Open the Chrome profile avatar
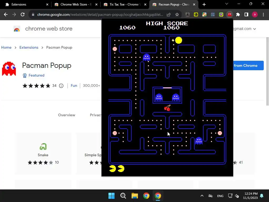Image resolution: width=269 pixels, height=202 pixels. tap(255, 15)
